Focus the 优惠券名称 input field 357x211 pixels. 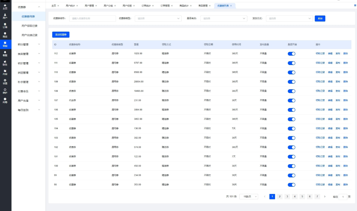[x=92, y=19]
